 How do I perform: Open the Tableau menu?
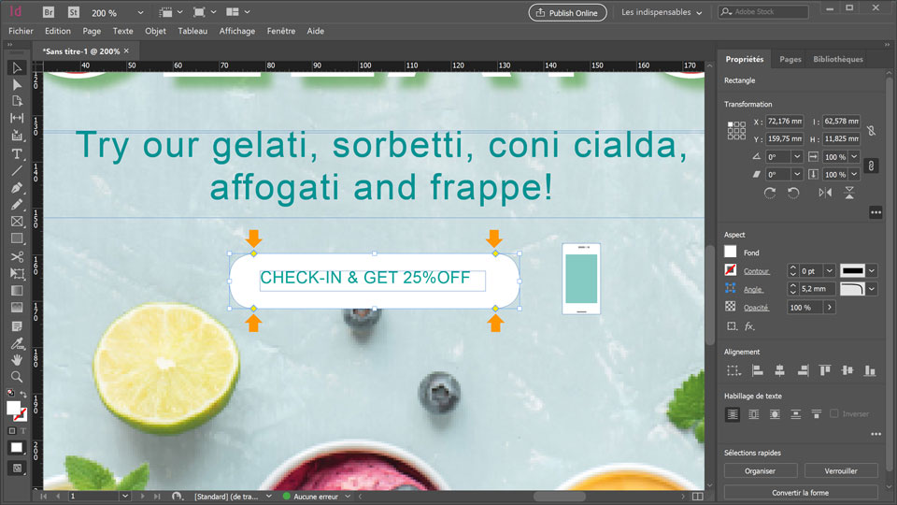pyautogui.click(x=192, y=31)
